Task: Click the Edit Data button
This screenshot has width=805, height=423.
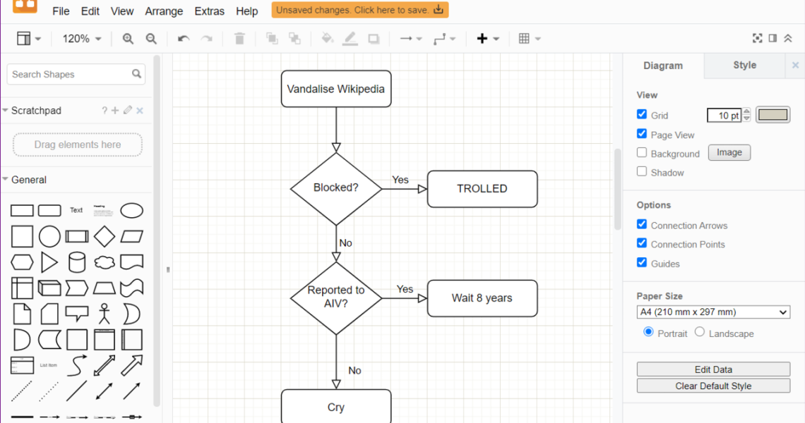Action: (x=713, y=369)
